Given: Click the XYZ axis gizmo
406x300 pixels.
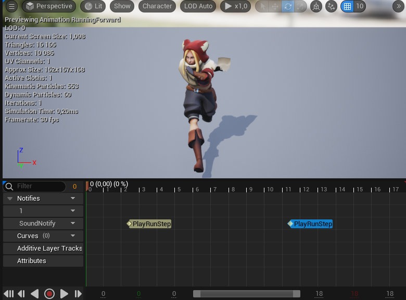Looking at the screenshot, I should coord(26,158).
